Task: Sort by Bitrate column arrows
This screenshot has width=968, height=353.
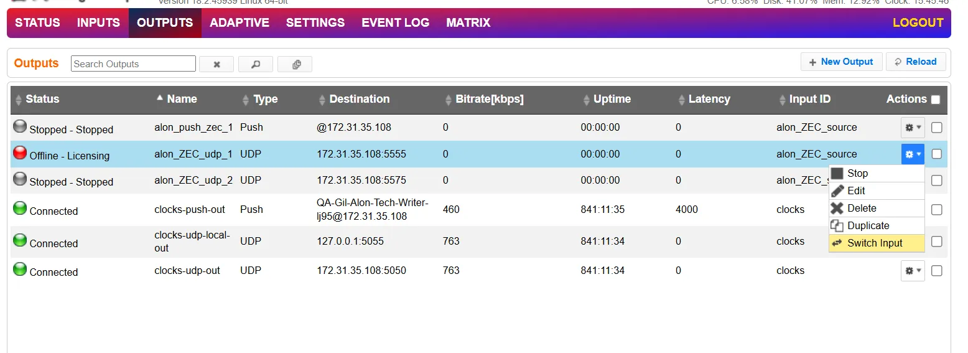Action: coord(449,100)
